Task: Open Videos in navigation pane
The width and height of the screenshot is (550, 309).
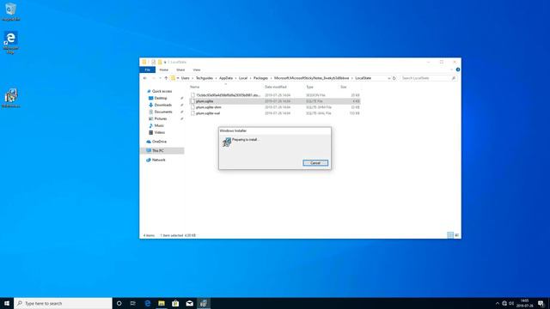Action: coord(159,132)
